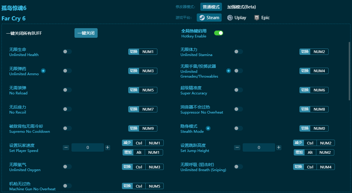Click the Uplay swirl logo icon
The image size is (352, 193).
point(230,18)
